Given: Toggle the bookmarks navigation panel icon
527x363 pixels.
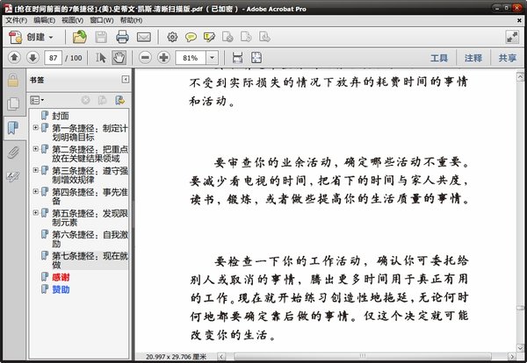Looking at the screenshot, I should 13,128.
